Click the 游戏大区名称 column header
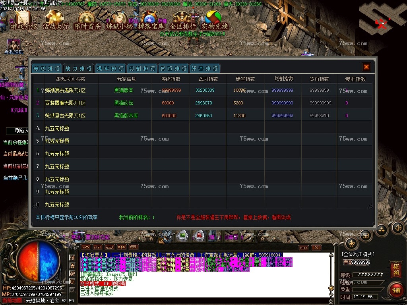The width and height of the screenshot is (407, 305). click(x=70, y=79)
